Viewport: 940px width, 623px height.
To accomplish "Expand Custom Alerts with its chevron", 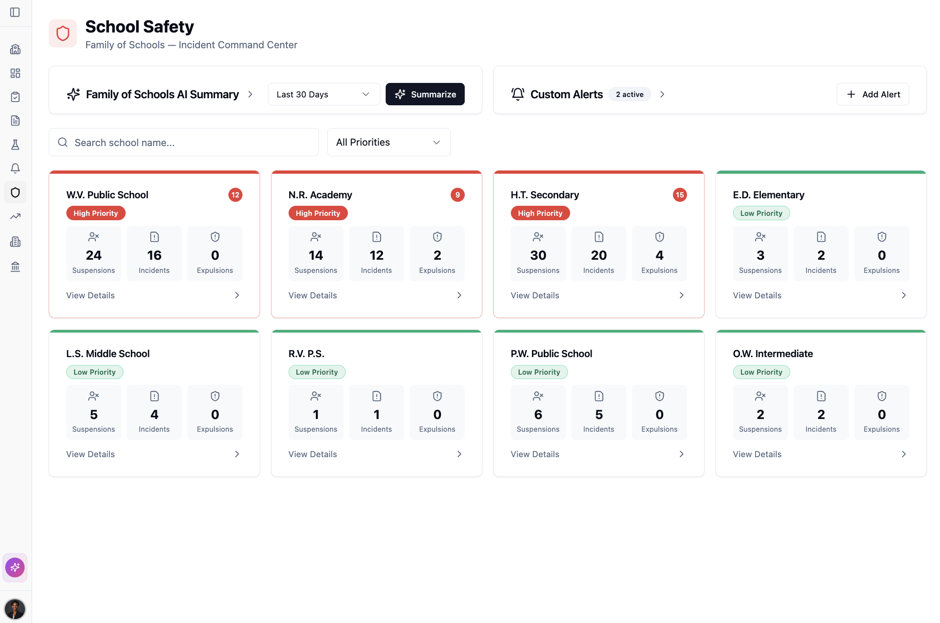I will click(x=662, y=94).
